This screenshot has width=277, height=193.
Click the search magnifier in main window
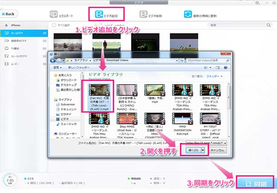[268, 25]
